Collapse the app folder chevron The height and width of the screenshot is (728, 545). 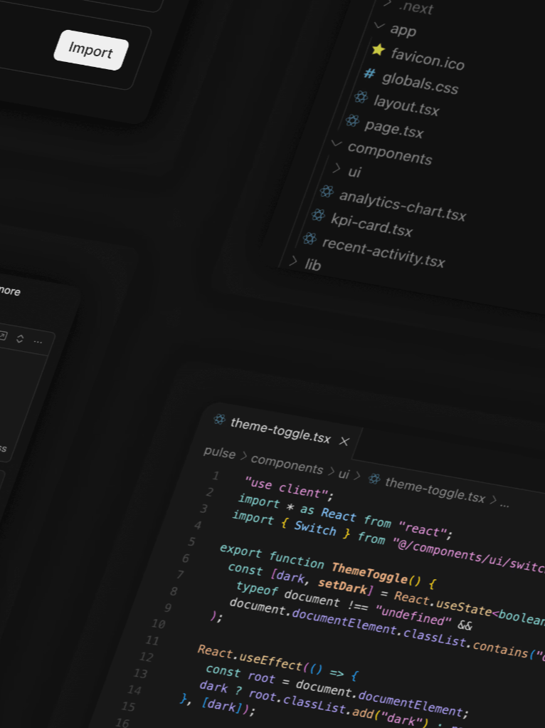click(379, 26)
